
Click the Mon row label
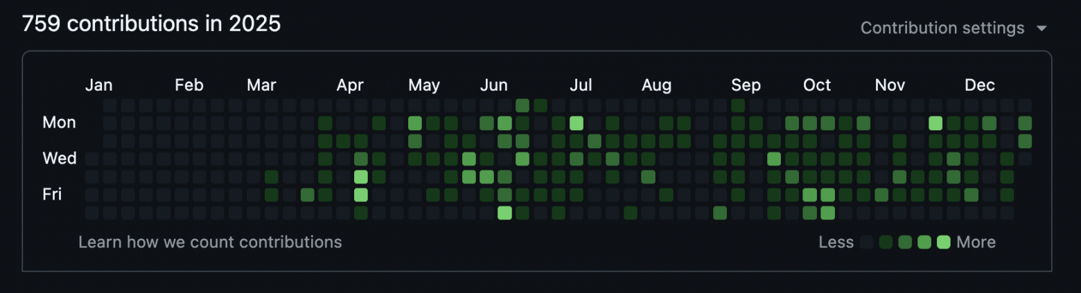click(60, 123)
